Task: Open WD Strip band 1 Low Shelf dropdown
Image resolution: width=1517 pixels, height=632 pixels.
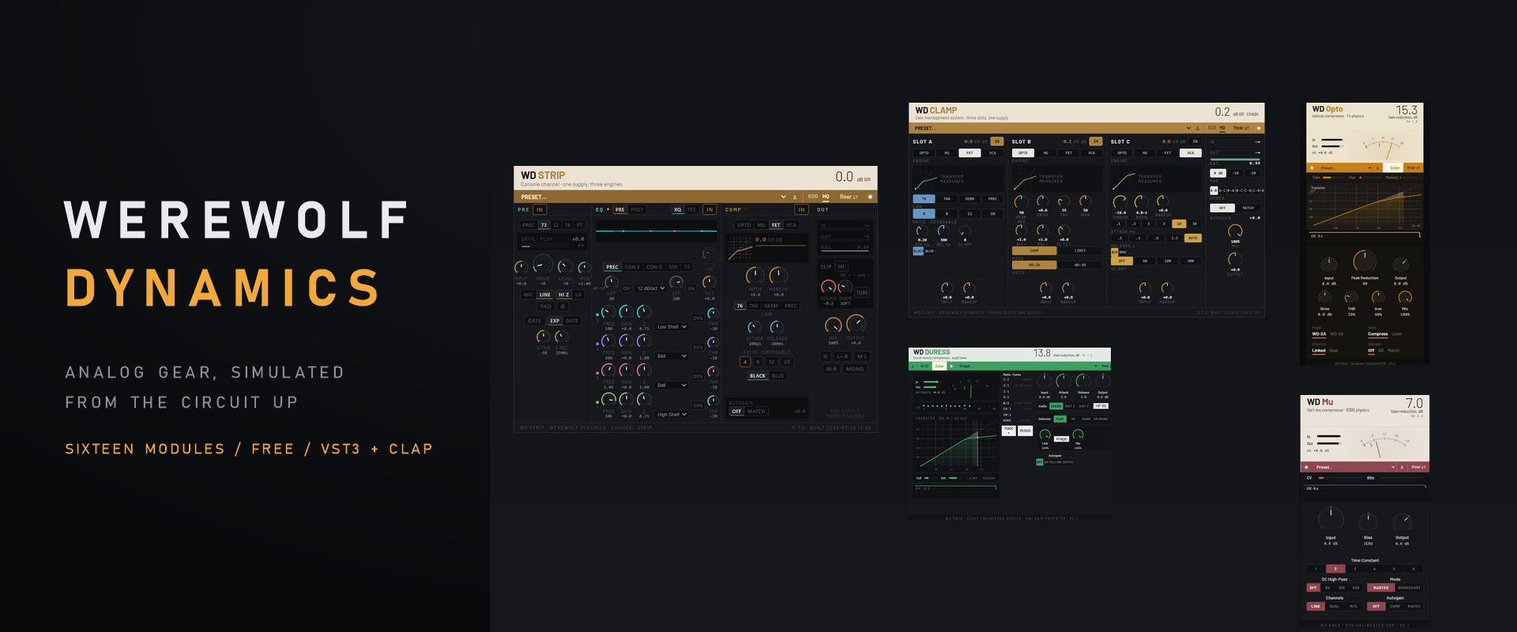Action: coord(672,327)
